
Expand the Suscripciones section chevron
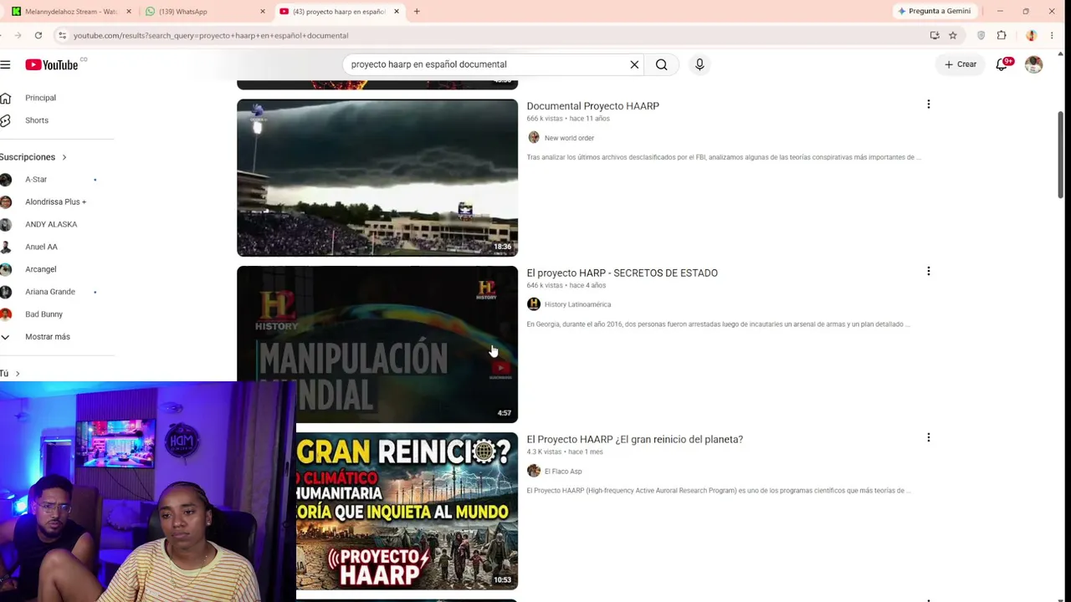(x=64, y=157)
